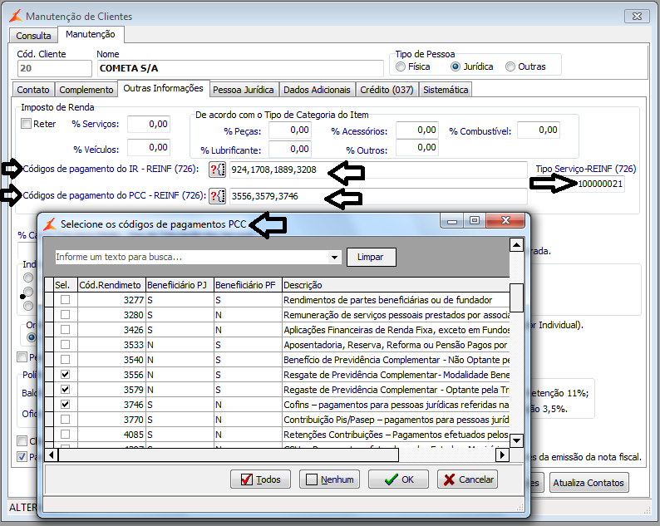Expand the search text dropdown arrow
660x526 pixels.
coord(335,257)
